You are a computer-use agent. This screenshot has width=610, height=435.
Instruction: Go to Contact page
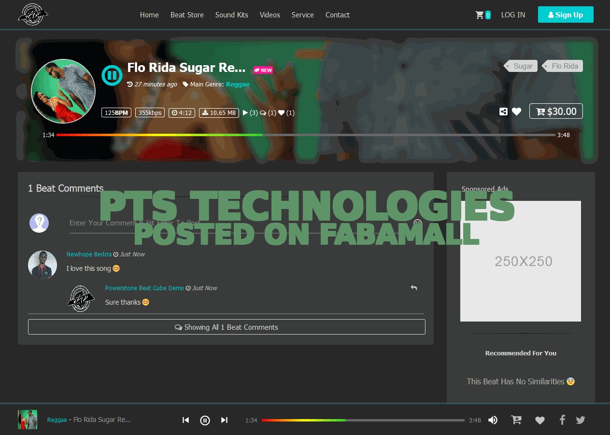tap(338, 15)
